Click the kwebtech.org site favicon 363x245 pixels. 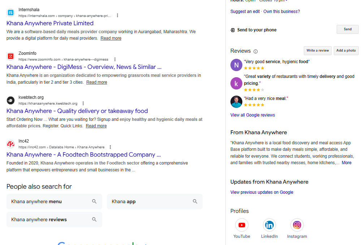coord(10,100)
